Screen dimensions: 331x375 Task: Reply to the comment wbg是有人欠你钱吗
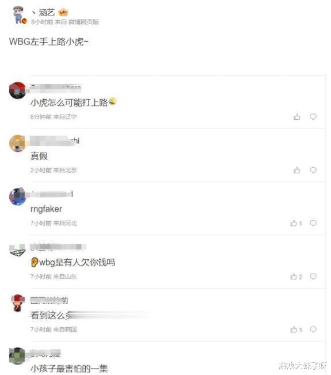[313, 276]
